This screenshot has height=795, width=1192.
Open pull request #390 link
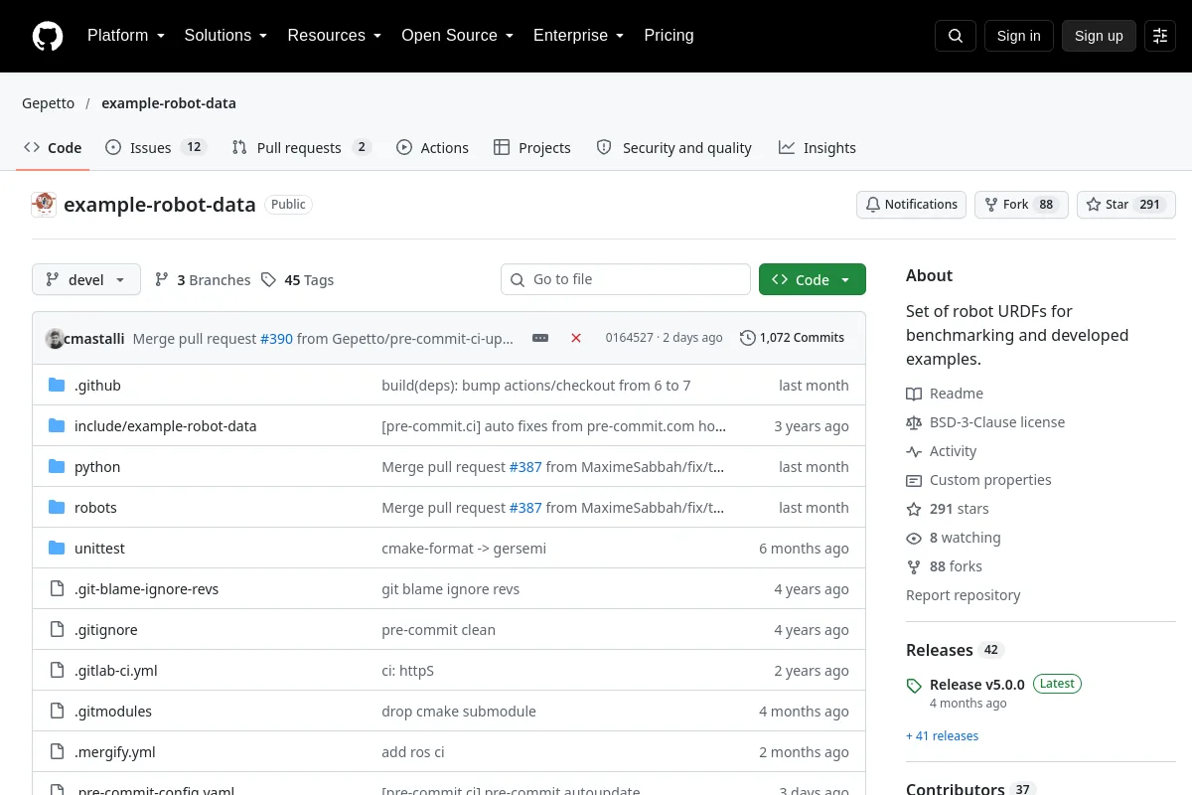276,338
